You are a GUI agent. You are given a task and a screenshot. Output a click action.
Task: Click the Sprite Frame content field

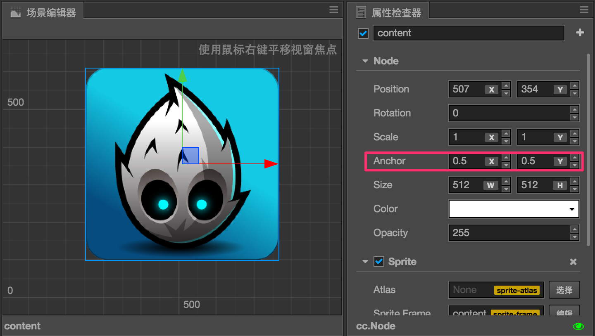click(496, 311)
